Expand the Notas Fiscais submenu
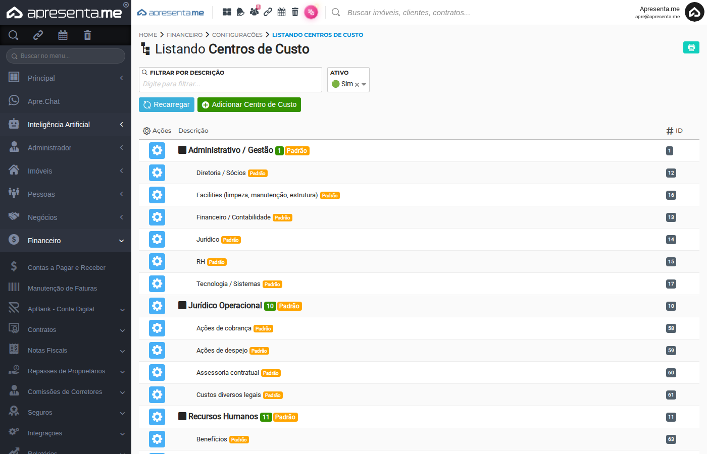Image resolution: width=707 pixels, height=454 pixels. (x=66, y=351)
